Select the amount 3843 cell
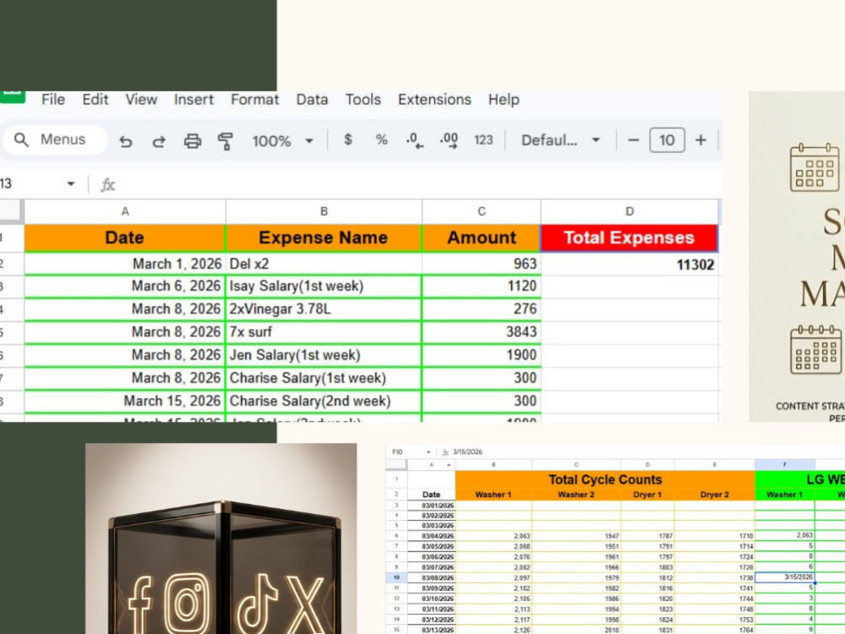Image resolution: width=845 pixels, height=634 pixels. coord(482,332)
